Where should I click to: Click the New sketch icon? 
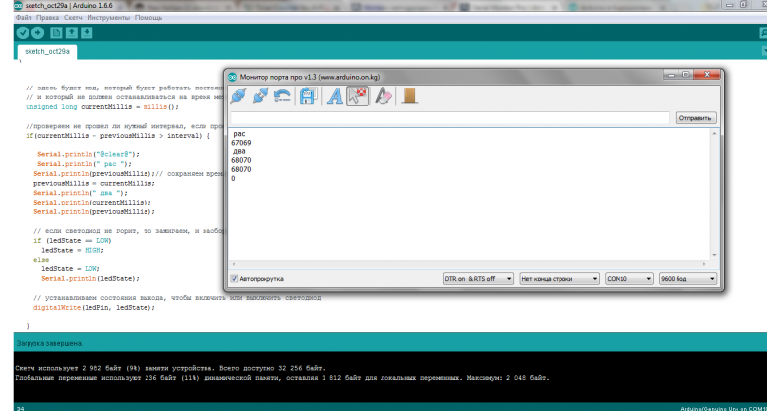point(58,32)
